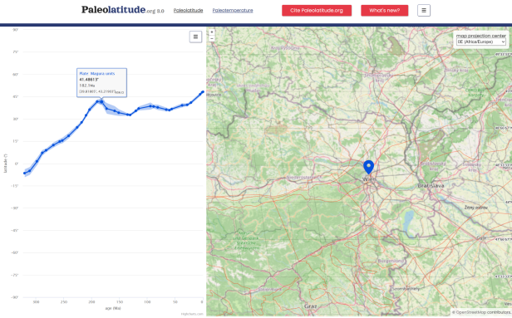Open the main hamburger menu in the header
Viewport: 512px width, 318px height.
[424, 11]
